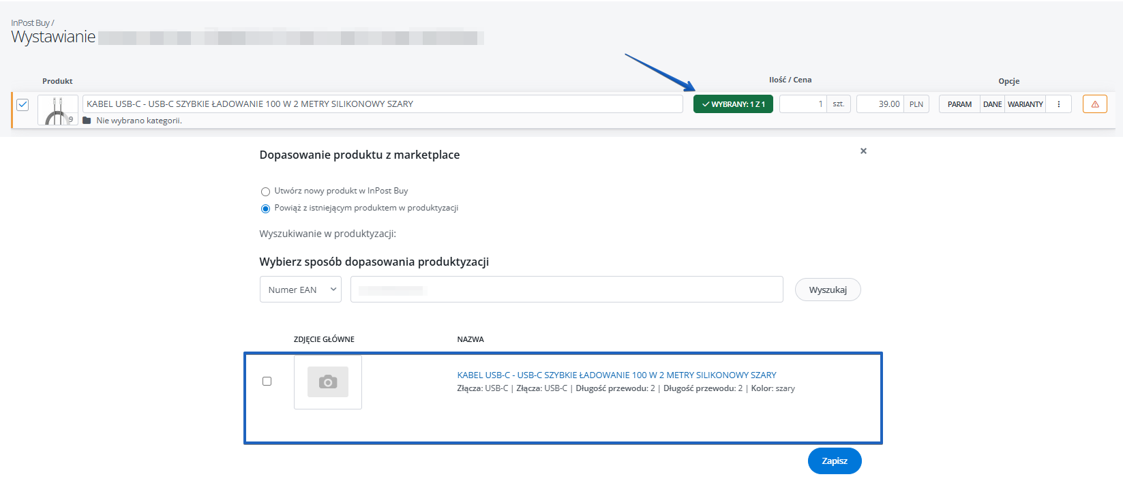This screenshot has height=481, width=1123.
Task: Uncheck the product row checkbox
Action: point(23,104)
